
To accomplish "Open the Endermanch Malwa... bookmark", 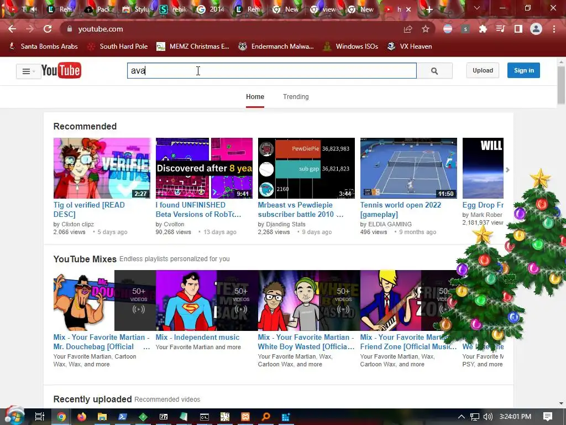I will coord(276,46).
